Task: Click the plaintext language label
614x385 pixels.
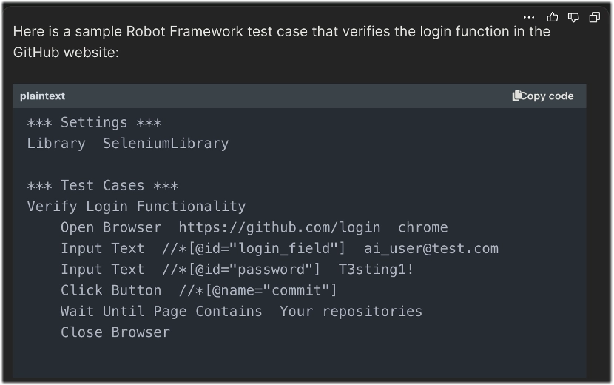Action: (x=42, y=96)
